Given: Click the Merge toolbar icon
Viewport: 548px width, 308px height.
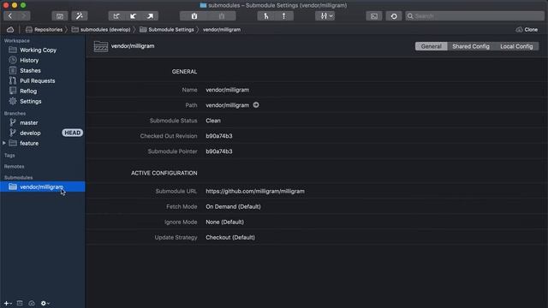Looking at the screenshot, I should [266, 16].
